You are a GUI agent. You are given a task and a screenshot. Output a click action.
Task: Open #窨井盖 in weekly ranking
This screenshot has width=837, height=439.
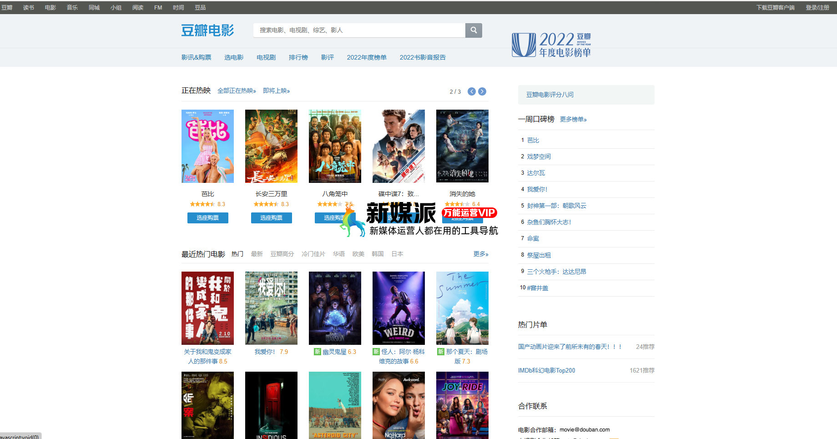538,288
